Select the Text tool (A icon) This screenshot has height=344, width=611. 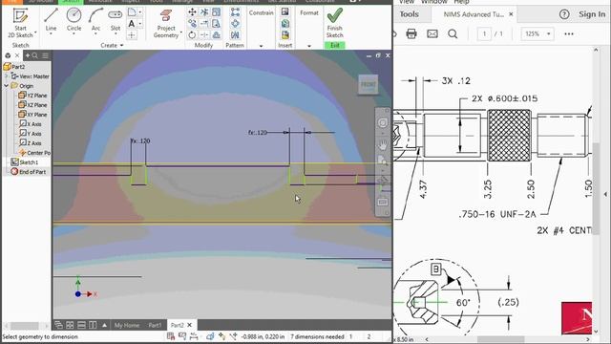pyautogui.click(x=132, y=24)
